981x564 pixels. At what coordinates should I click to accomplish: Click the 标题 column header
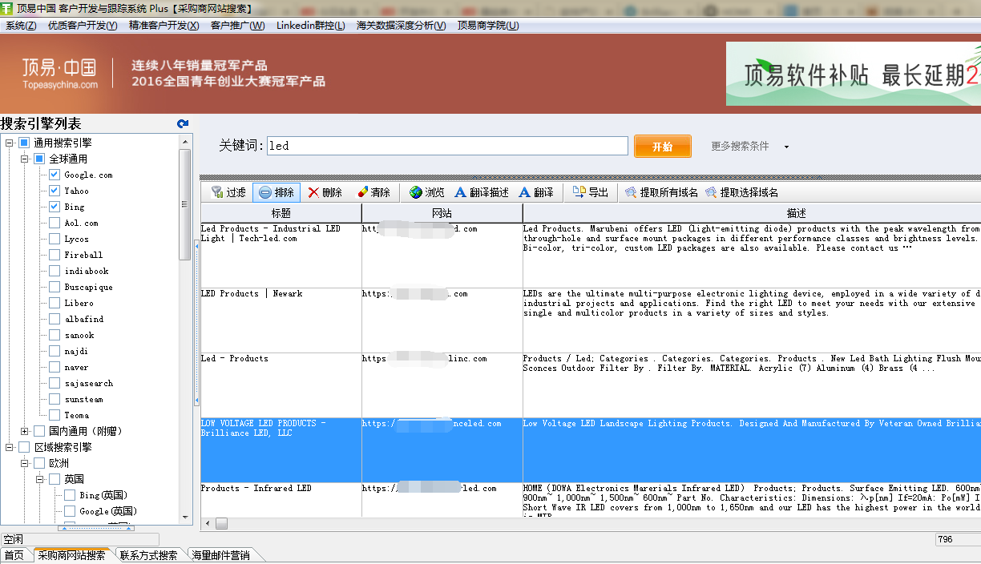coord(281,213)
